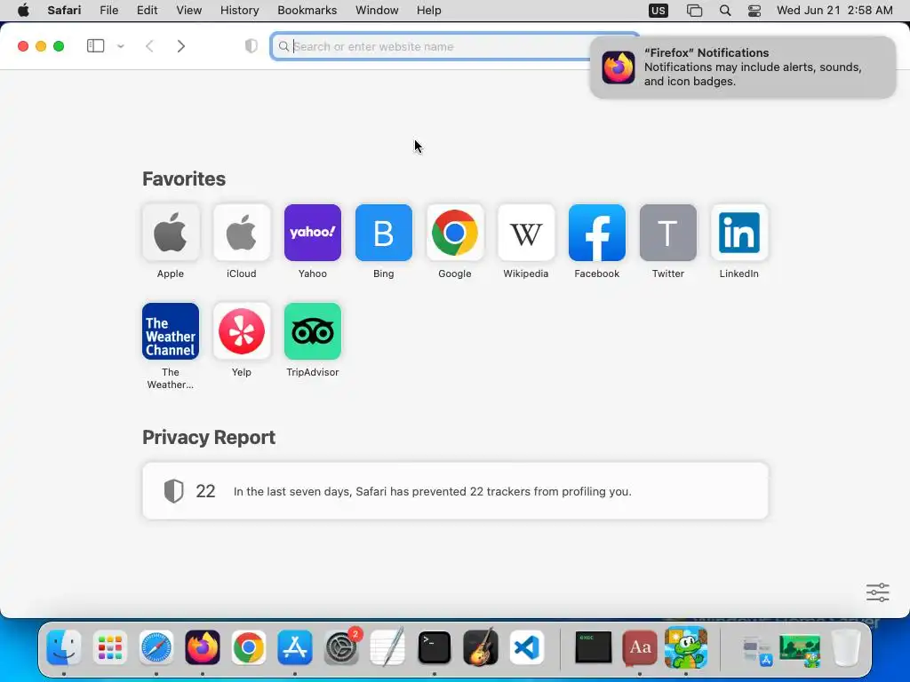This screenshot has height=682, width=910.
Task: Open the Window menu
Action: [x=377, y=11]
